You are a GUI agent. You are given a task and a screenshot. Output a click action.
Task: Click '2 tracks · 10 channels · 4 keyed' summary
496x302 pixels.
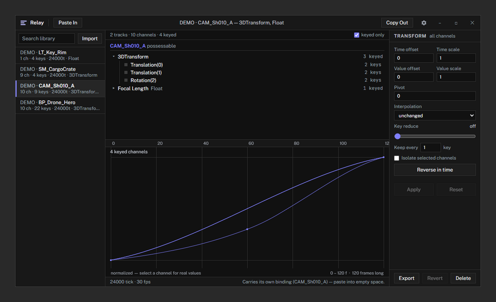tap(143, 35)
